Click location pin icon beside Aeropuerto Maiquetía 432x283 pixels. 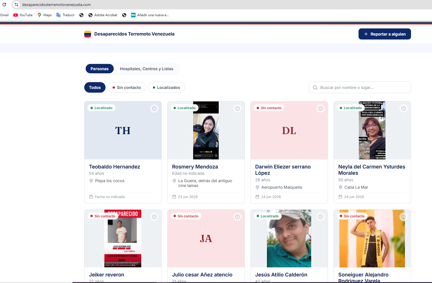pos(258,187)
